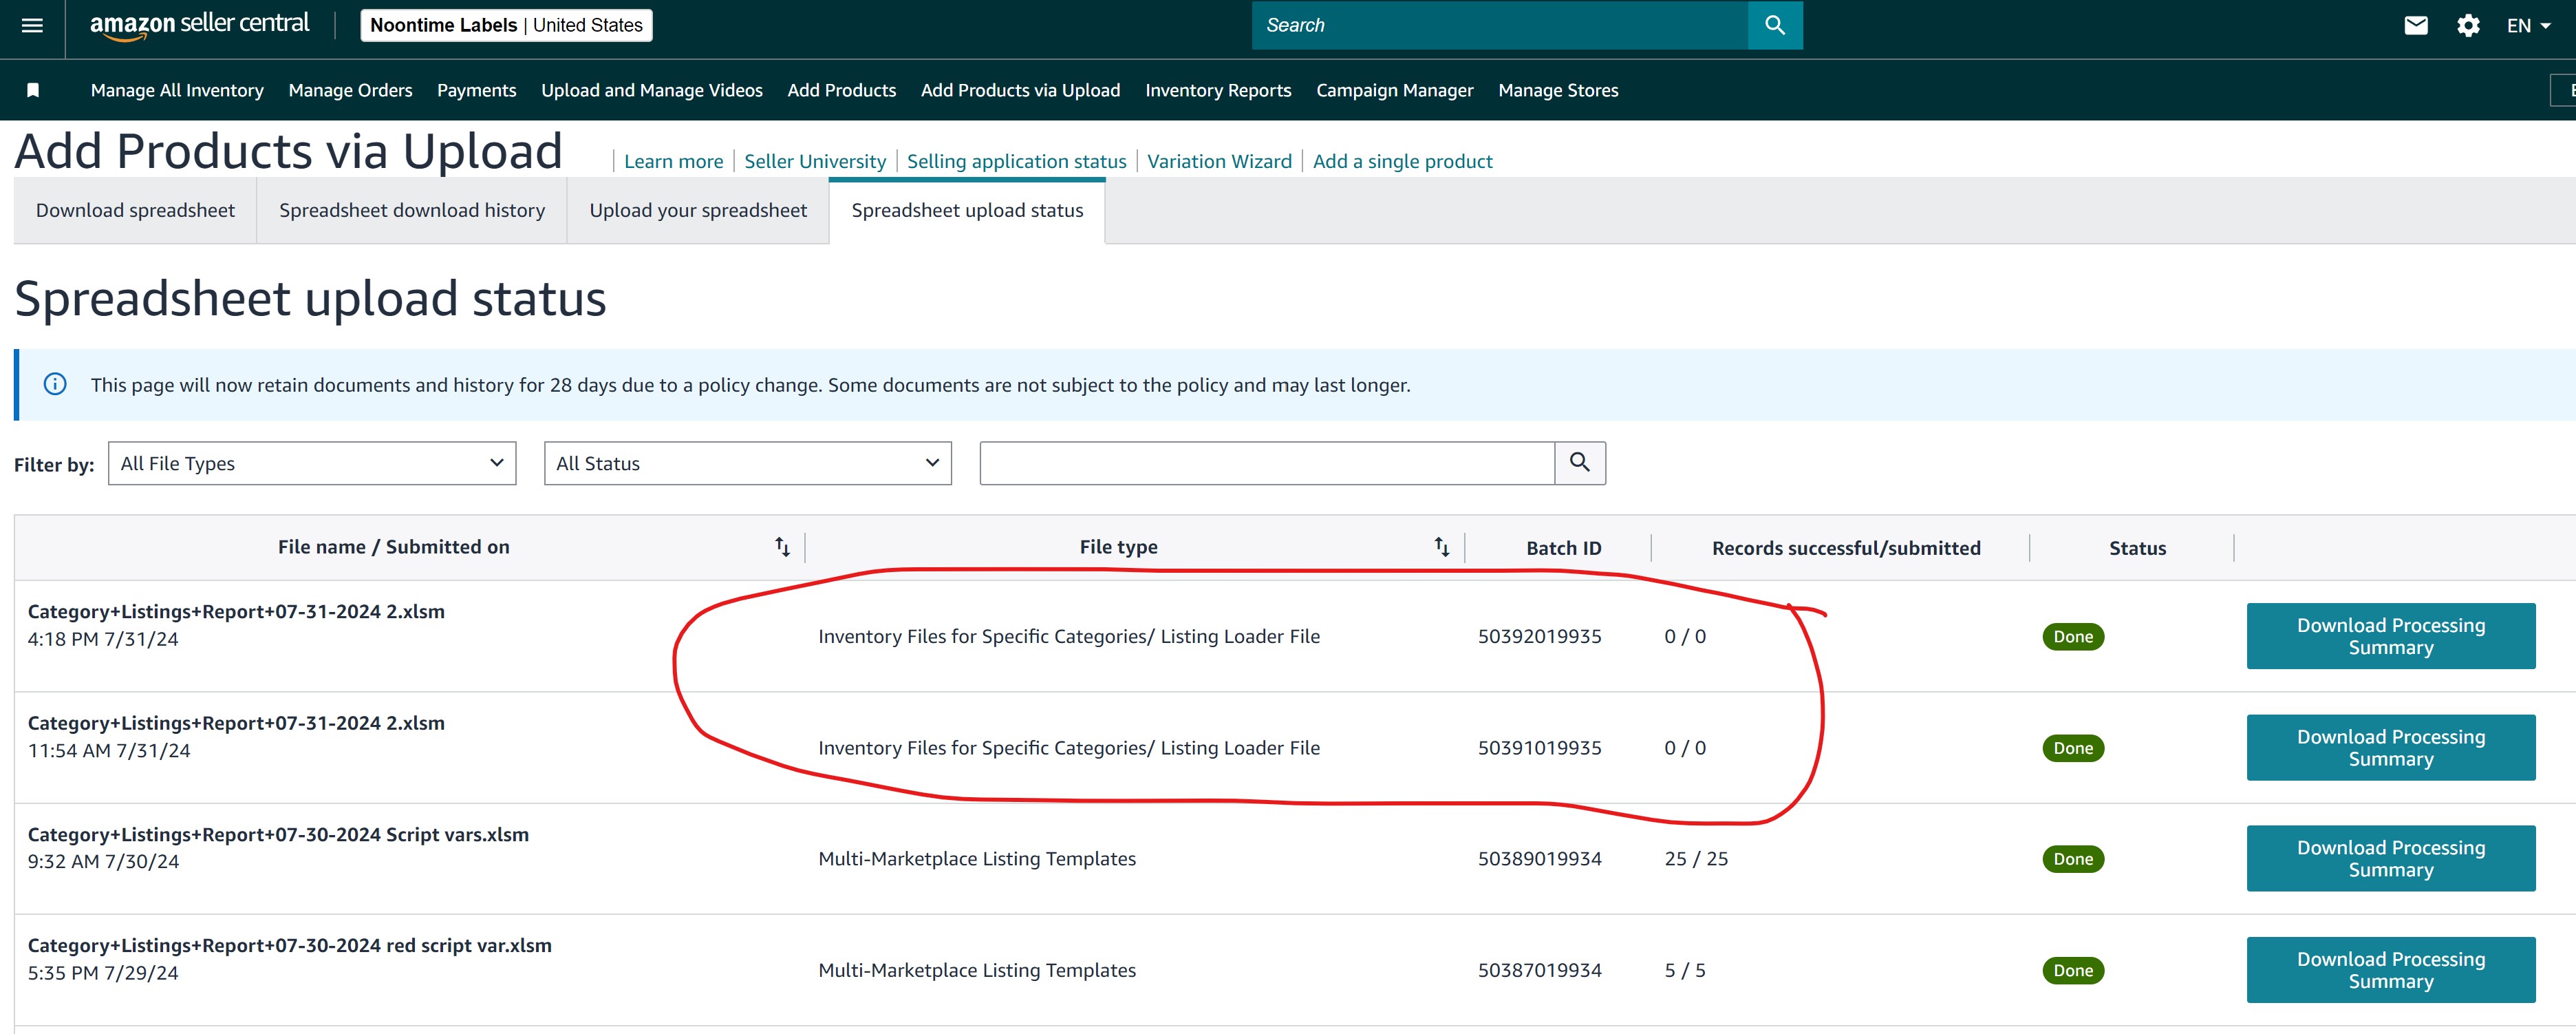The width and height of the screenshot is (2576, 1034).
Task: Open the All Status dropdown
Action: coord(748,463)
